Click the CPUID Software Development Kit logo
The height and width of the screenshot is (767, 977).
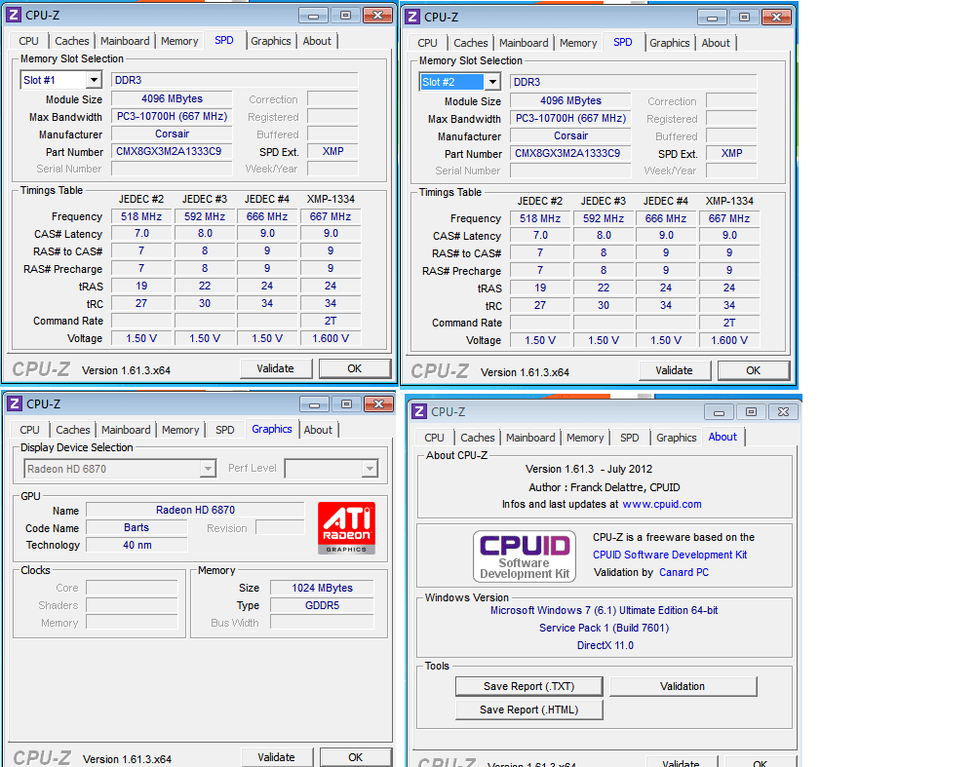(x=525, y=556)
